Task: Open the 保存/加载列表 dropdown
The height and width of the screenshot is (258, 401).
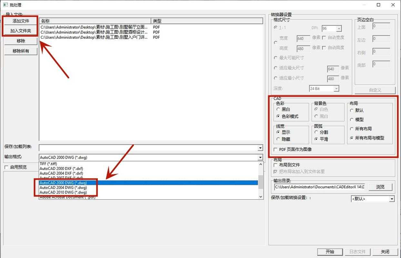Action: point(260,148)
